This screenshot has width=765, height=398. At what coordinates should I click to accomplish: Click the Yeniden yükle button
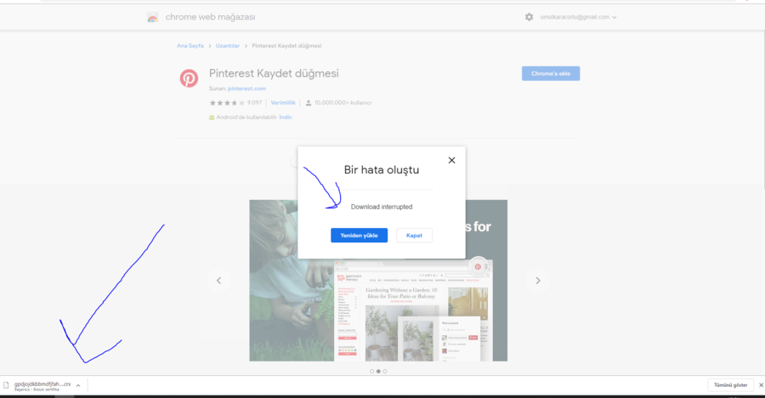click(359, 236)
